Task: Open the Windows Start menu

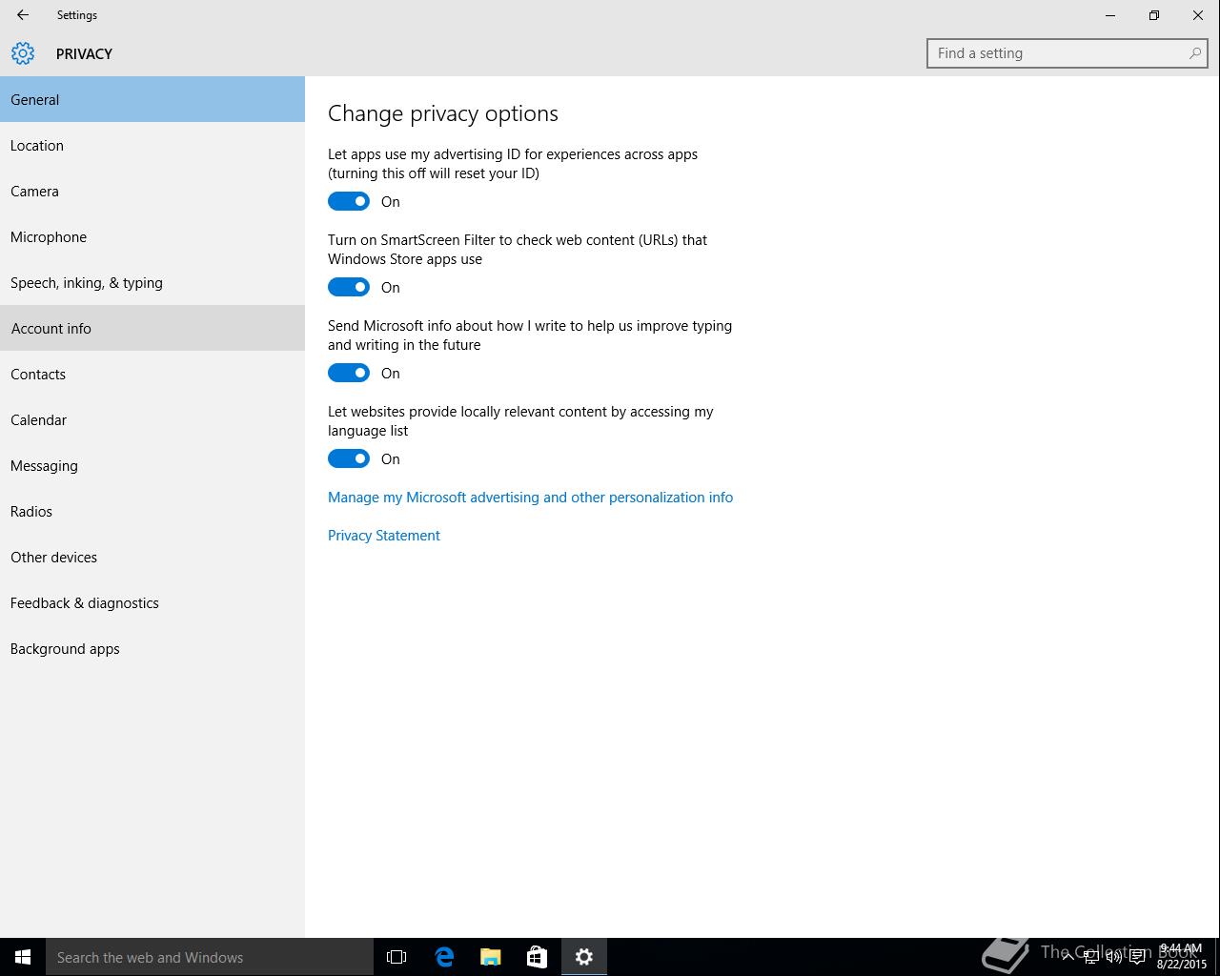Action: click(23, 957)
